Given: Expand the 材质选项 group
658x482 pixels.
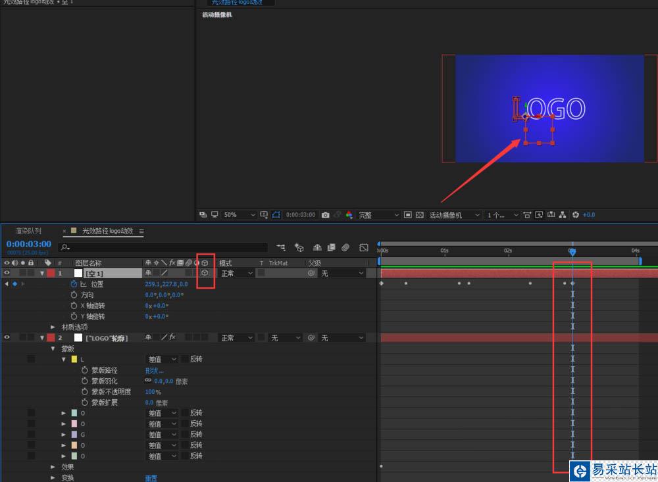Looking at the screenshot, I should [53, 327].
